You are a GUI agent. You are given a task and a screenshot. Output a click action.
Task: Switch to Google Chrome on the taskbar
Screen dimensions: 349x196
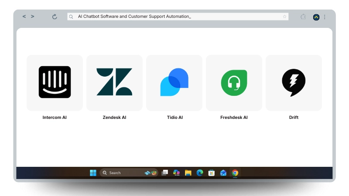(235, 172)
